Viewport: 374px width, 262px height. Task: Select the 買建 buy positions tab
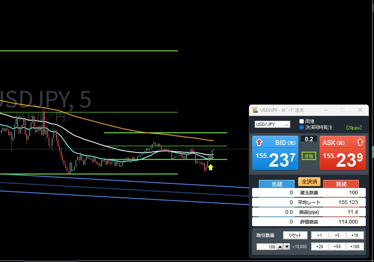pos(341,184)
